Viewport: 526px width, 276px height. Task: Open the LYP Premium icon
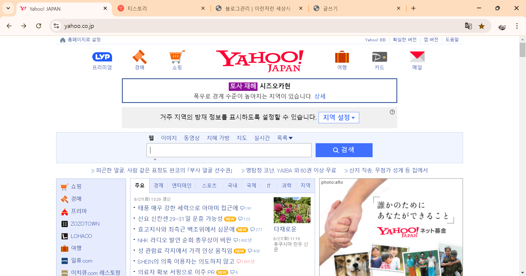pyautogui.click(x=102, y=57)
